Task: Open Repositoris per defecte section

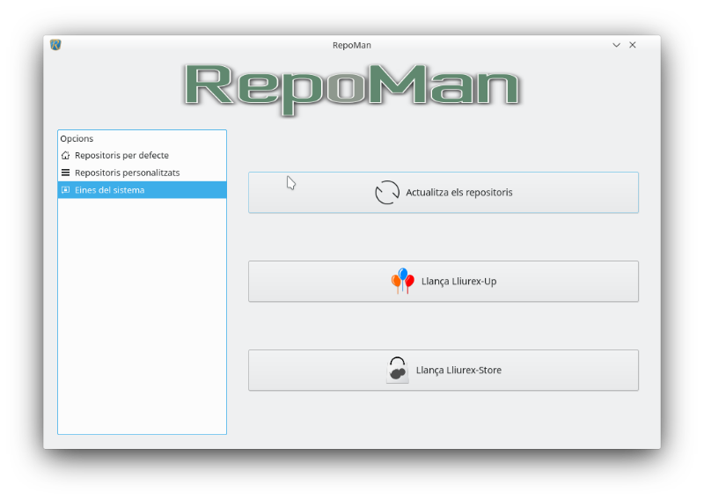Action: (142, 156)
